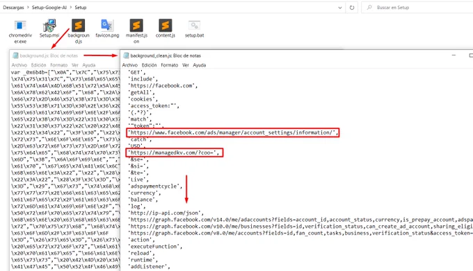Viewport: 473px width, 271px height.
Task: Minimize the background_clean.js Notepad window
Action: [x=454, y=55]
